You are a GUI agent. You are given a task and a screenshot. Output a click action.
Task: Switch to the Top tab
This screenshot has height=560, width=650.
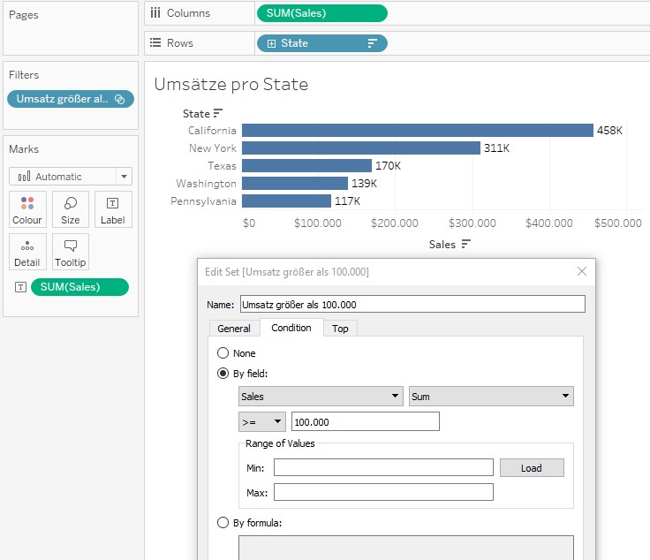pyautogui.click(x=340, y=329)
